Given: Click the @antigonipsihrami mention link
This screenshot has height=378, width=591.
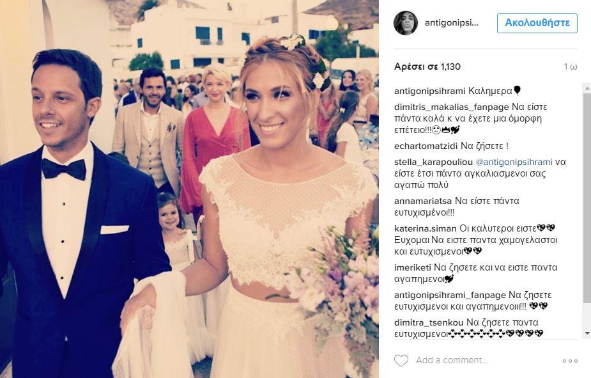Looking at the screenshot, I should [x=514, y=162].
